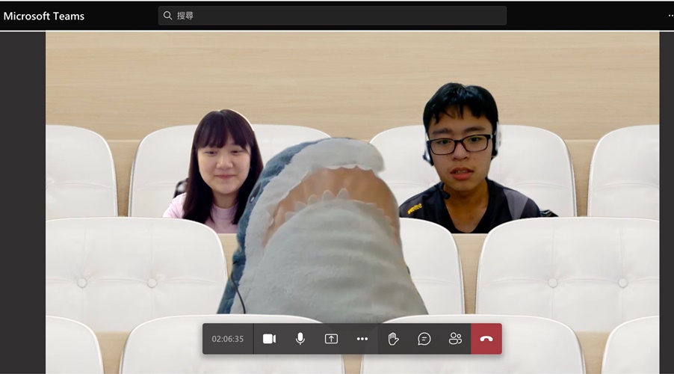
Task: Click the 02:06:35 call duration timer
Action: point(228,339)
